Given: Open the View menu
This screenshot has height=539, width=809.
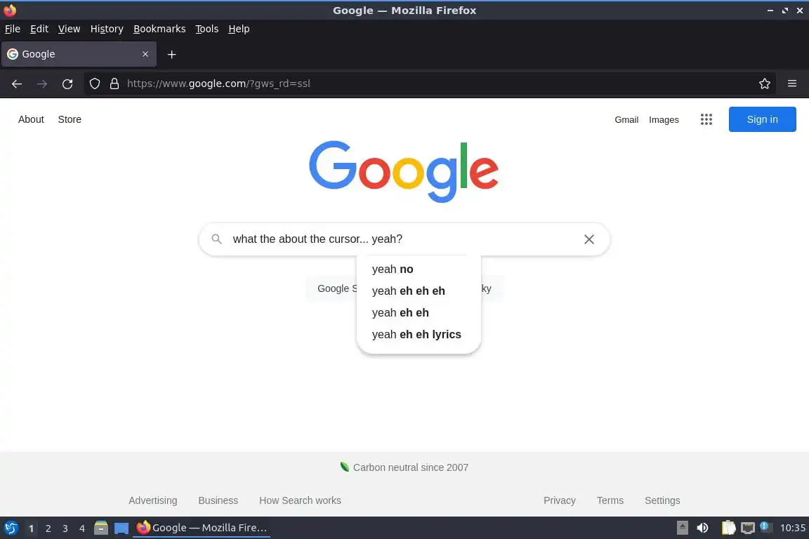Looking at the screenshot, I should tap(69, 29).
